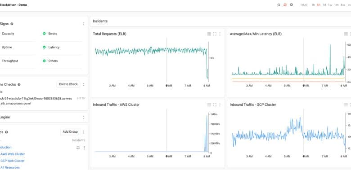Toggle legend list icon on GCP Cluster chart

346,105
